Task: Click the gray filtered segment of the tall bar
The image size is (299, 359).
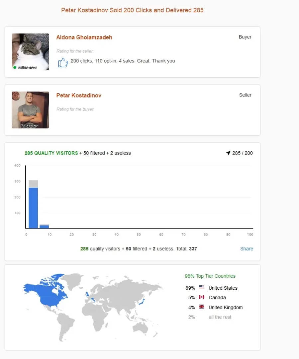Action: tap(33, 184)
